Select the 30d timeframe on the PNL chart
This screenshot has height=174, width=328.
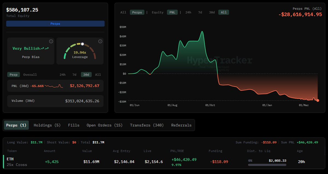[212, 12]
